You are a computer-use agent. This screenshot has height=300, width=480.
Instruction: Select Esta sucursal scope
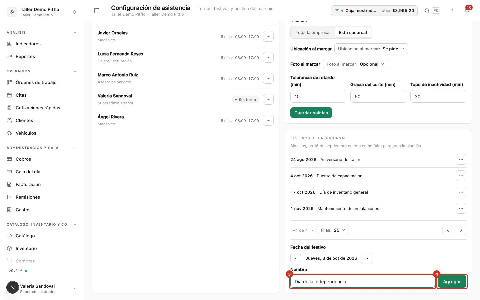[353, 32]
